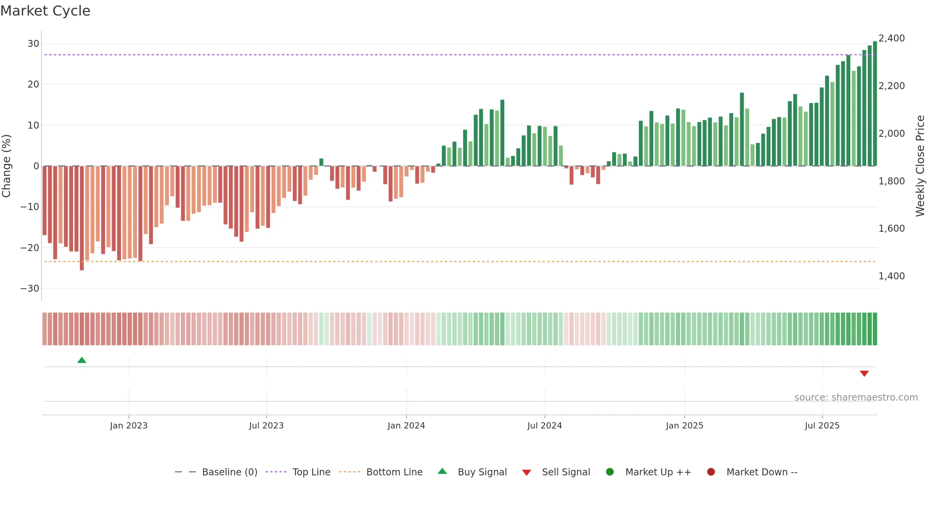Click the Change (%) axis title
Screen dimensions: 931x523
pyautogui.click(x=6, y=166)
